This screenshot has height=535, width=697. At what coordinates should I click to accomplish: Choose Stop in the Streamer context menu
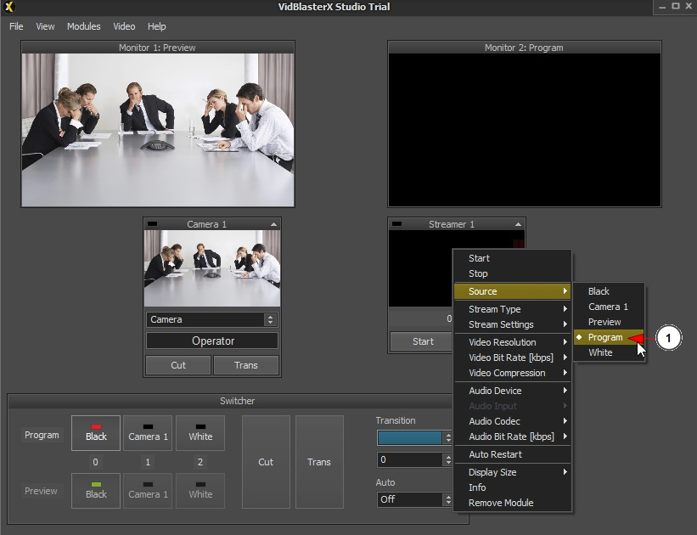pyautogui.click(x=513, y=273)
